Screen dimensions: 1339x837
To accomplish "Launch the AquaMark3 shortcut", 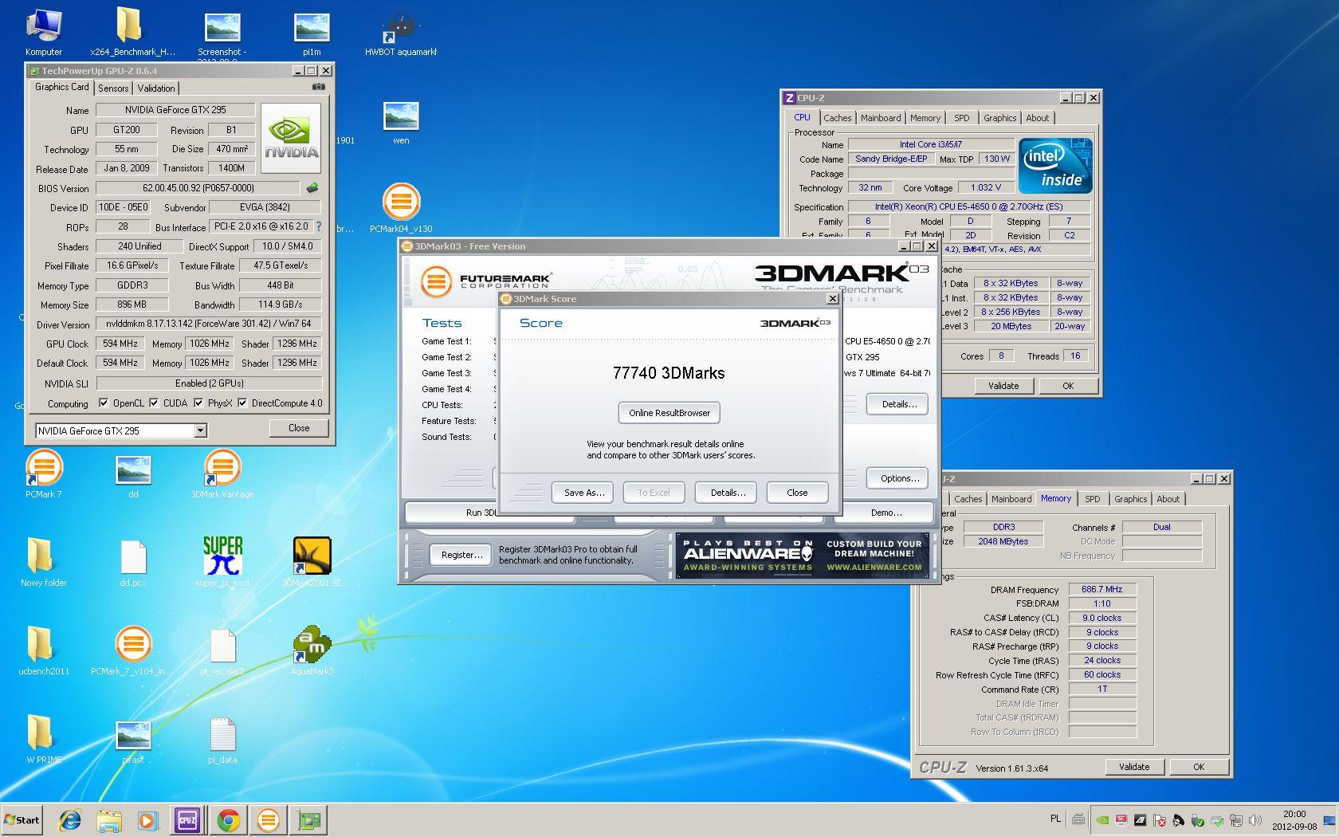I will pyautogui.click(x=312, y=650).
